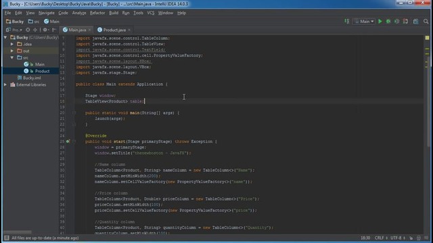Collapse the main method fold marker at line 20
The height and width of the screenshot is (243, 433).
click(x=74, y=113)
